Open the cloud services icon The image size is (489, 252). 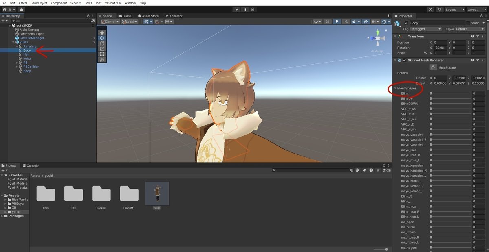(21, 9)
